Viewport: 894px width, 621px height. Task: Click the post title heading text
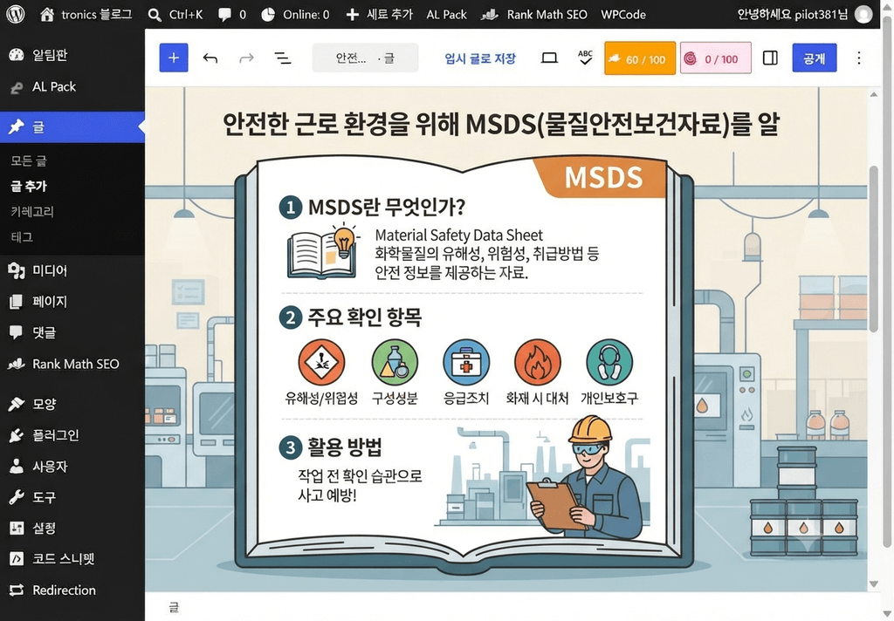pos(500,124)
